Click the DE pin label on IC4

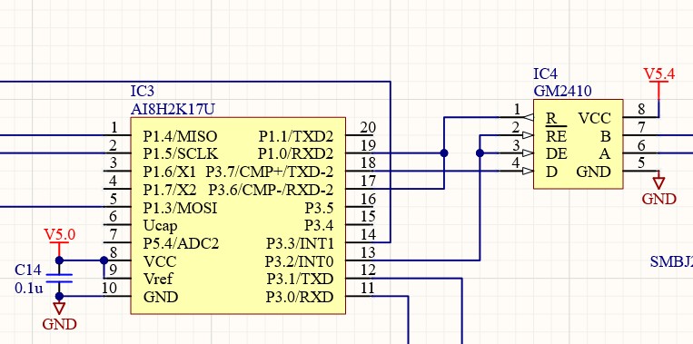click(557, 153)
